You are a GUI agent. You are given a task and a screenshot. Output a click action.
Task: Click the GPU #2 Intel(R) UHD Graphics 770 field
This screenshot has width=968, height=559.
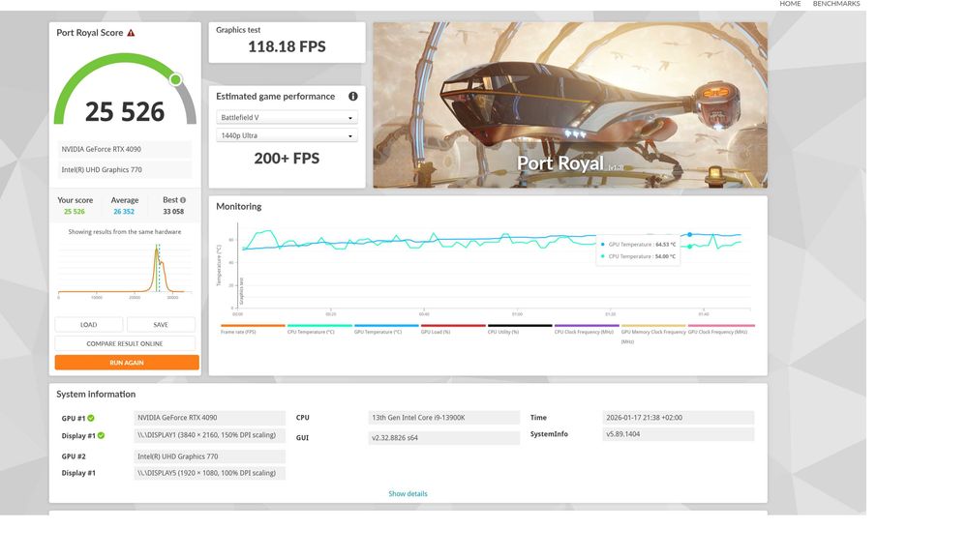click(x=209, y=456)
